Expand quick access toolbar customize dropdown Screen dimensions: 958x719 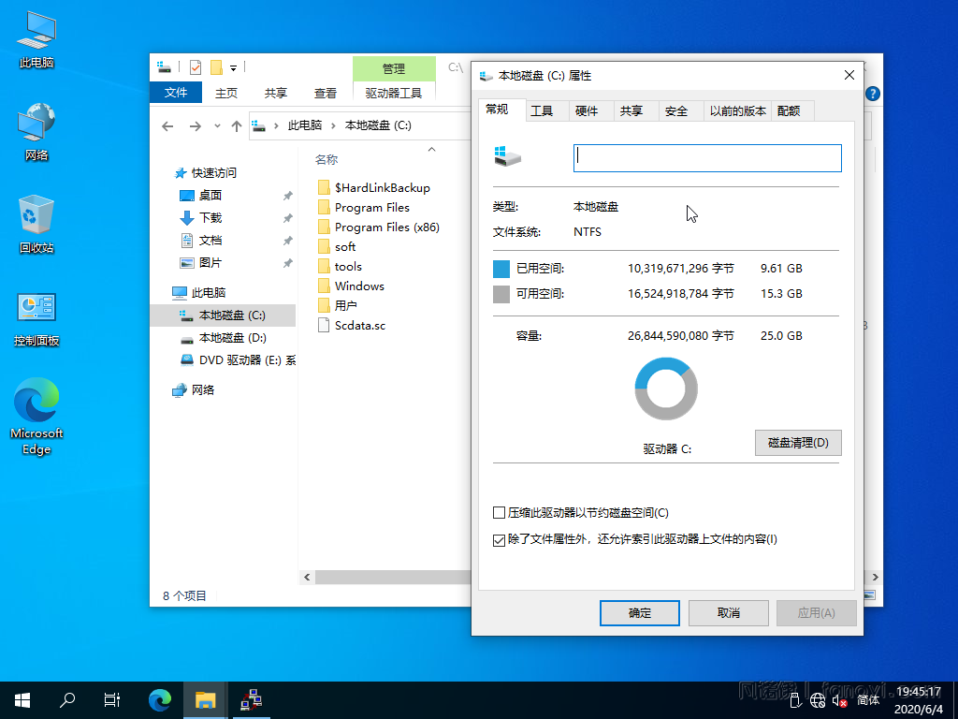pos(234,67)
